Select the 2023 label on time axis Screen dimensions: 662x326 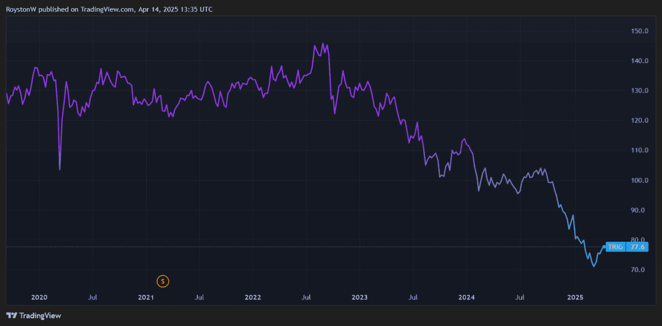[360, 297]
